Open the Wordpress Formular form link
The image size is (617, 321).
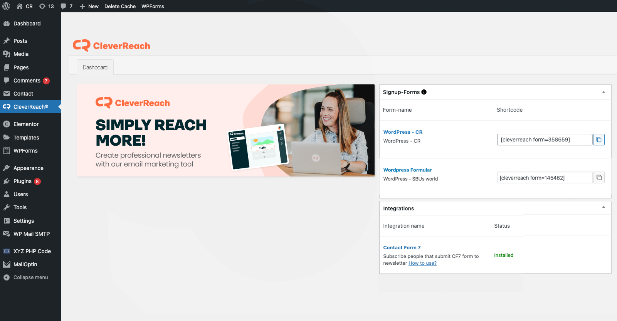[x=407, y=170]
